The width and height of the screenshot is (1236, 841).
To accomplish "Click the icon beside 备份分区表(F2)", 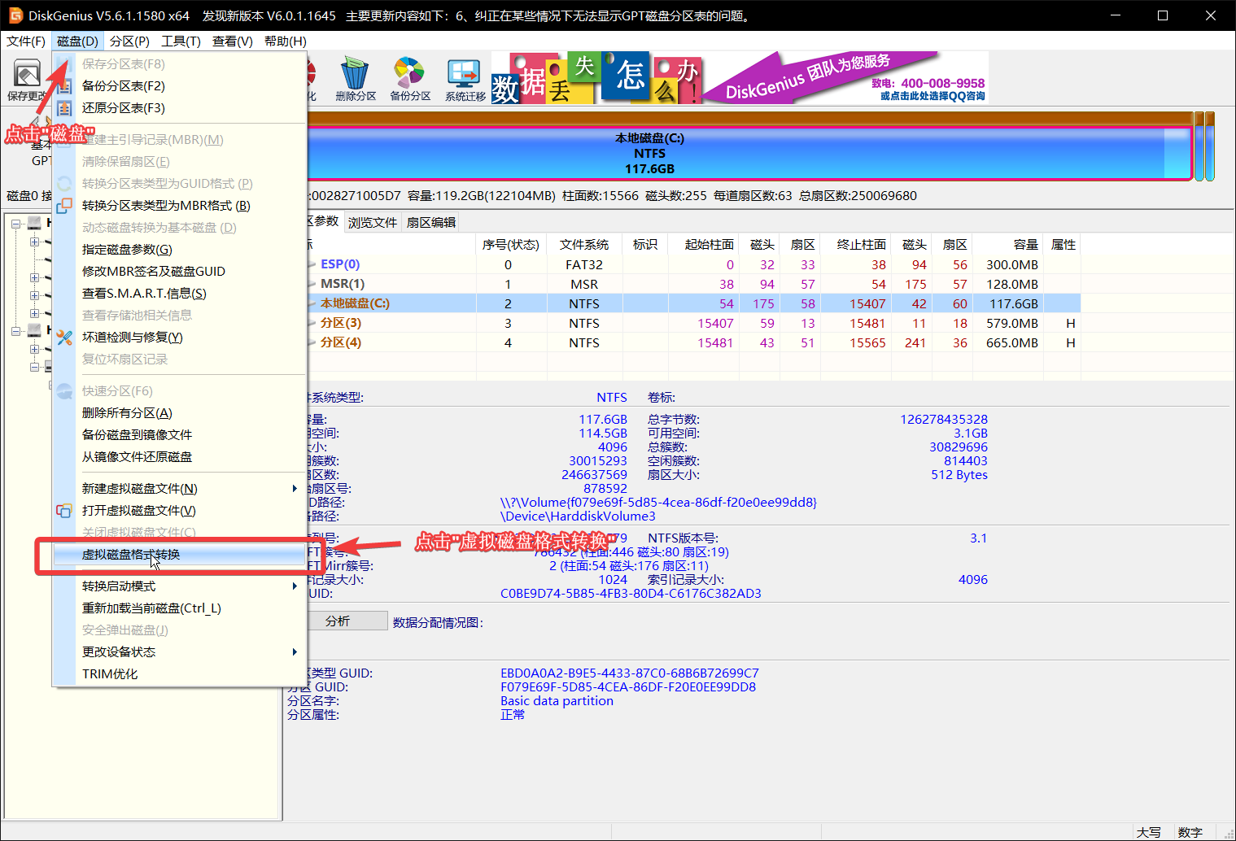I will click(65, 86).
